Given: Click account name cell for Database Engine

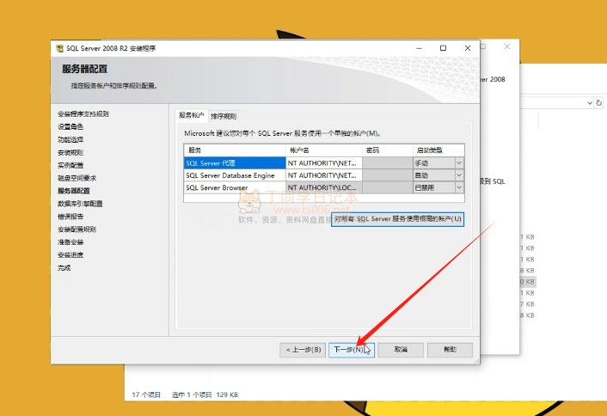Looking at the screenshot, I should (x=323, y=175).
